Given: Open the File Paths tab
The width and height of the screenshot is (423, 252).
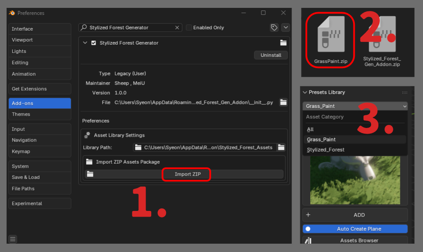Looking at the screenshot, I should (40, 189).
